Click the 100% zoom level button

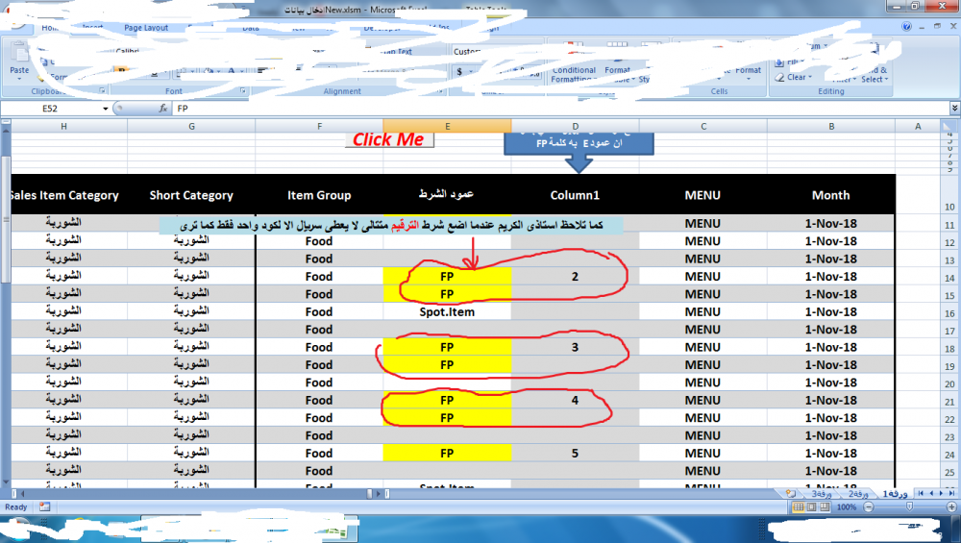click(847, 506)
